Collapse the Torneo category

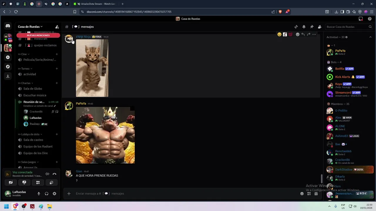tap(25, 69)
